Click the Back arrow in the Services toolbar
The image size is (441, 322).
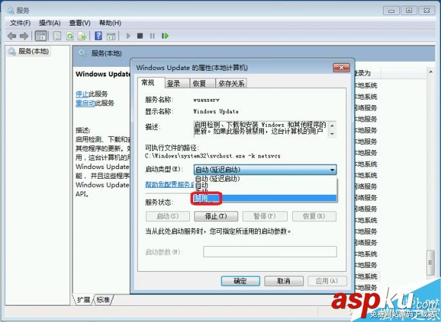11,36
